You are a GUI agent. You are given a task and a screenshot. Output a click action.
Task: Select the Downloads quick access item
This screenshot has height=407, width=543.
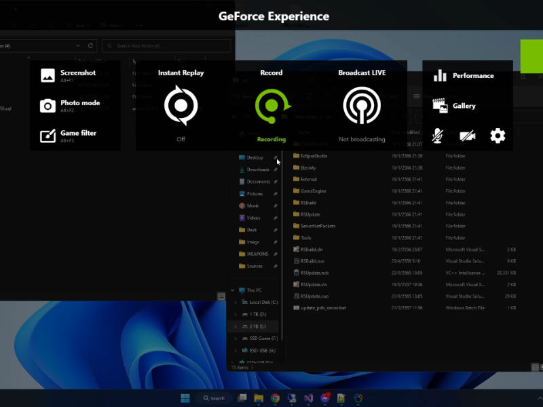[x=257, y=170]
